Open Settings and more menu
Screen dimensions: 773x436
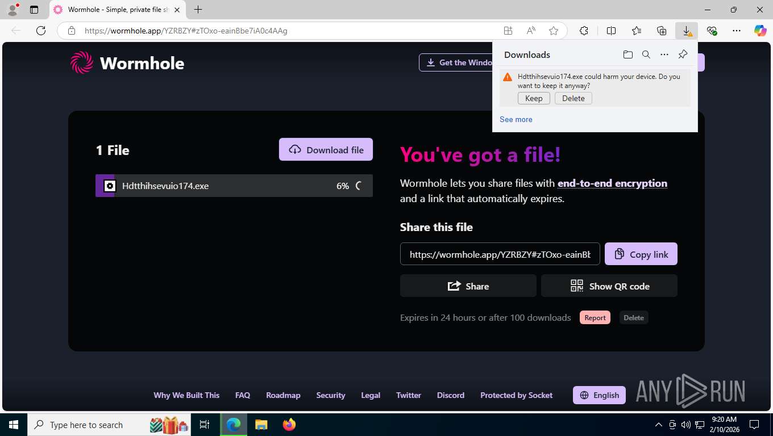pyautogui.click(x=737, y=31)
